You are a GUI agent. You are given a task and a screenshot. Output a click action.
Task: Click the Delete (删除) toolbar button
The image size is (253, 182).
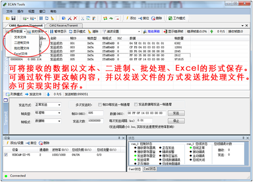156,18
